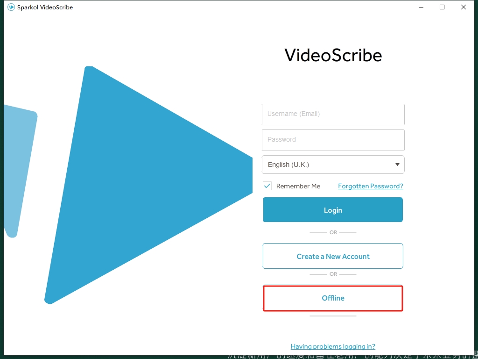Open the English (U.K.) language dropdown
Image resolution: width=478 pixels, height=359 pixels.
[x=333, y=165]
